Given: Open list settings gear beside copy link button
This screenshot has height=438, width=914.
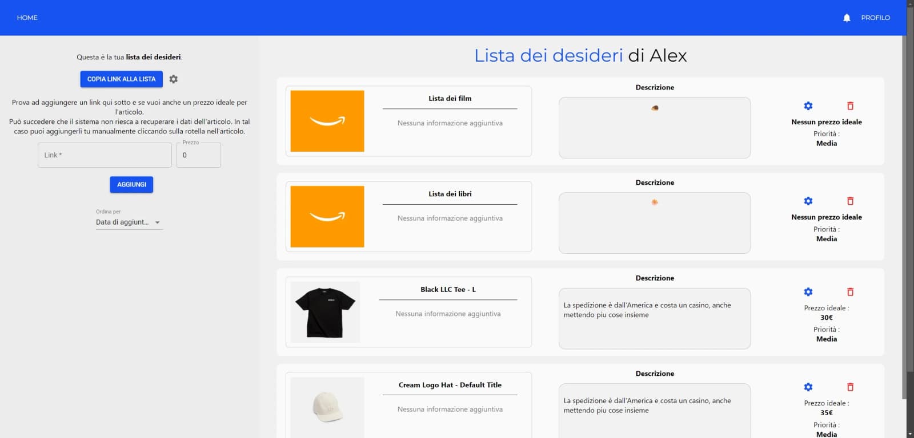Looking at the screenshot, I should point(174,79).
